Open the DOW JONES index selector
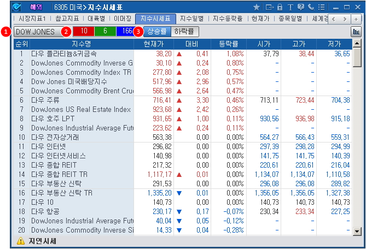Image resolution: width=366 pixels, height=249 pixels. (x=39, y=32)
